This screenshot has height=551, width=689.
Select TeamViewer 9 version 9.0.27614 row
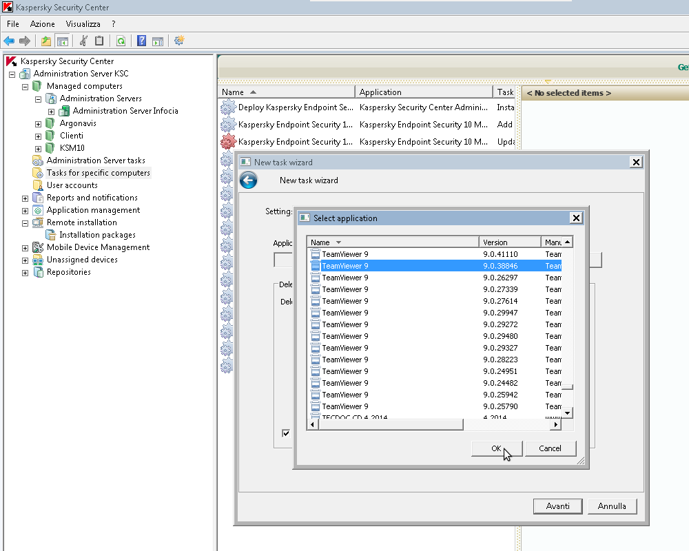[x=435, y=301]
